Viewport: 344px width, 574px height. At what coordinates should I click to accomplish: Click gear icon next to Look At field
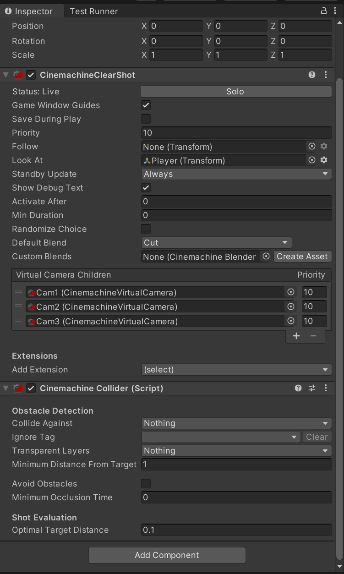[x=324, y=160]
